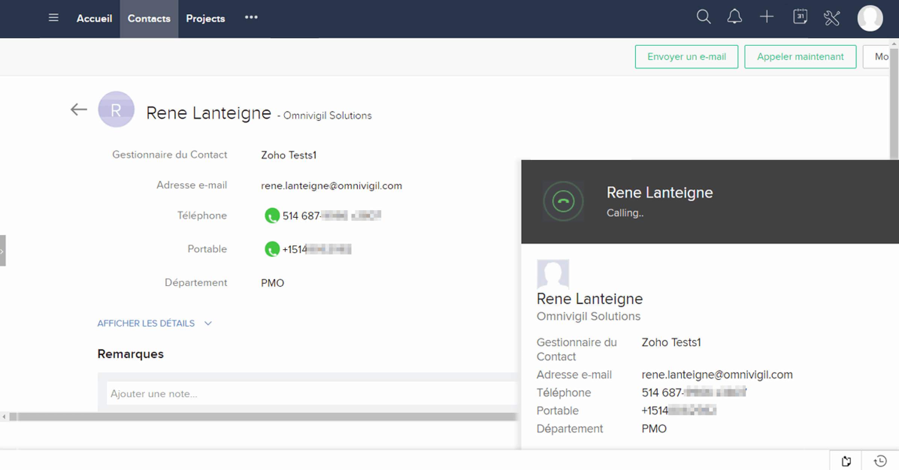Hang up the call to Rene Lanteigne
The image size is (899, 470).
pyautogui.click(x=563, y=201)
